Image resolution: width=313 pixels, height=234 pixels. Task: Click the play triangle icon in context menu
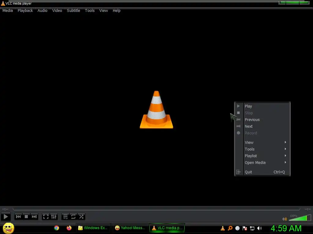(x=238, y=106)
